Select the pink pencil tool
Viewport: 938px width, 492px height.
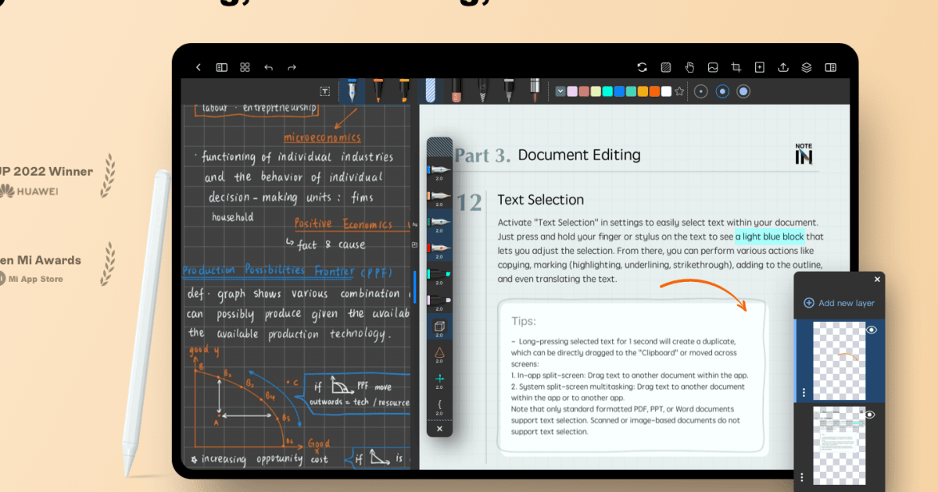456,91
